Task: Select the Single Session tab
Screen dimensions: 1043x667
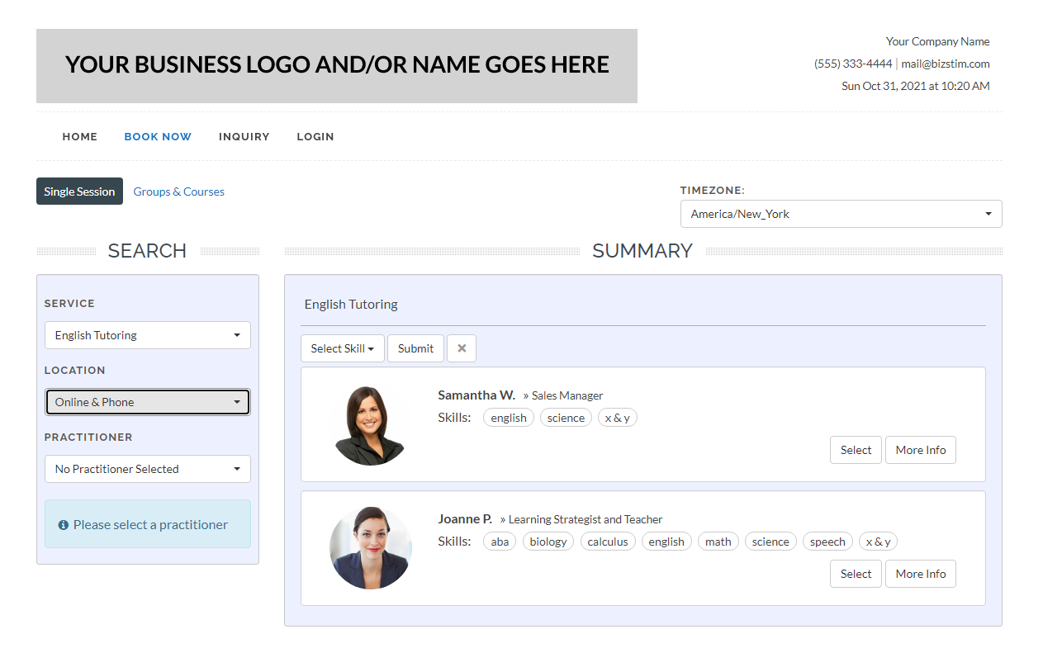Action: point(79,191)
